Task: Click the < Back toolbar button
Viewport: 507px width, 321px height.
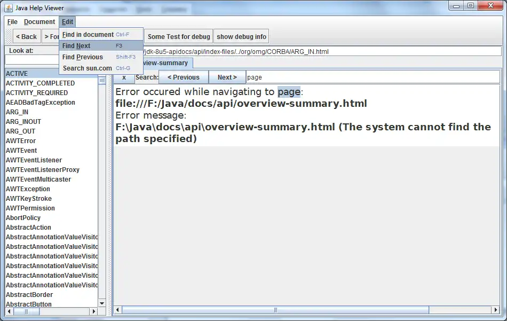Action: coord(27,36)
